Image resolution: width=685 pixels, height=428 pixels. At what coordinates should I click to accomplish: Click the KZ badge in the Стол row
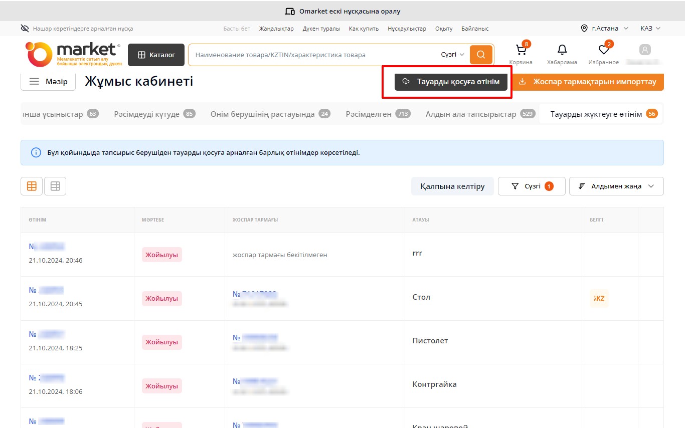pos(599,298)
